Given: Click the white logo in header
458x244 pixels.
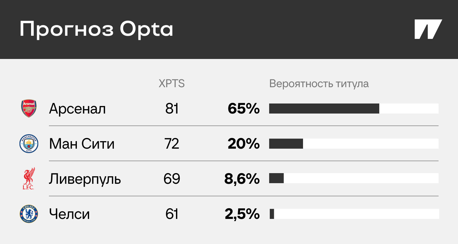Looking at the screenshot, I should (428, 29).
